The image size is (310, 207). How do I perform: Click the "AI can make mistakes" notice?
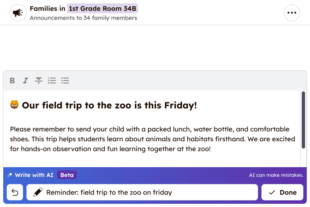[x=276, y=175]
